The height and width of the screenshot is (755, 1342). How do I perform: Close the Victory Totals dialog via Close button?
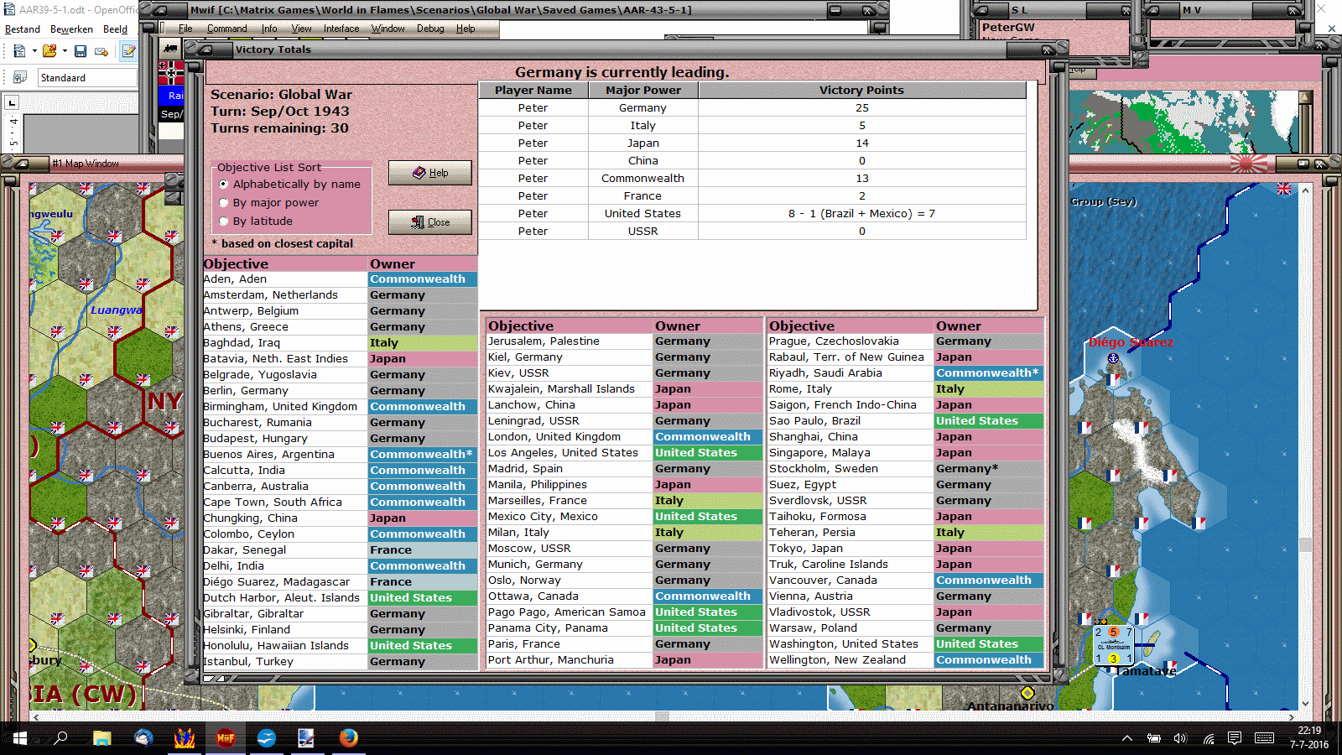[x=430, y=222]
